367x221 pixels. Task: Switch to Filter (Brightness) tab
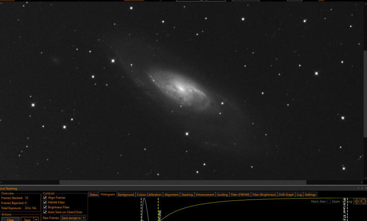click(264, 194)
